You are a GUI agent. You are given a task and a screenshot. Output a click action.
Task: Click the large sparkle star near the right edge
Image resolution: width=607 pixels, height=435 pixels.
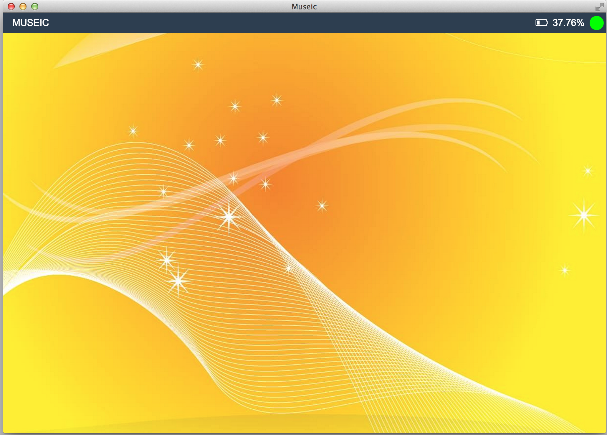pyautogui.click(x=584, y=215)
